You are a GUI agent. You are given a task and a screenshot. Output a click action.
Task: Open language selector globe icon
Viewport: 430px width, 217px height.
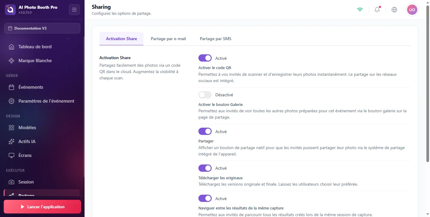point(394,10)
